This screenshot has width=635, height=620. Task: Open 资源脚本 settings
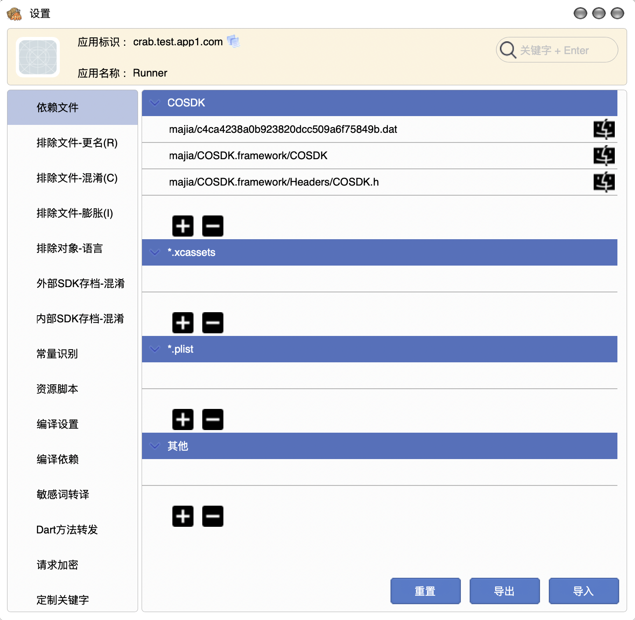click(x=73, y=389)
